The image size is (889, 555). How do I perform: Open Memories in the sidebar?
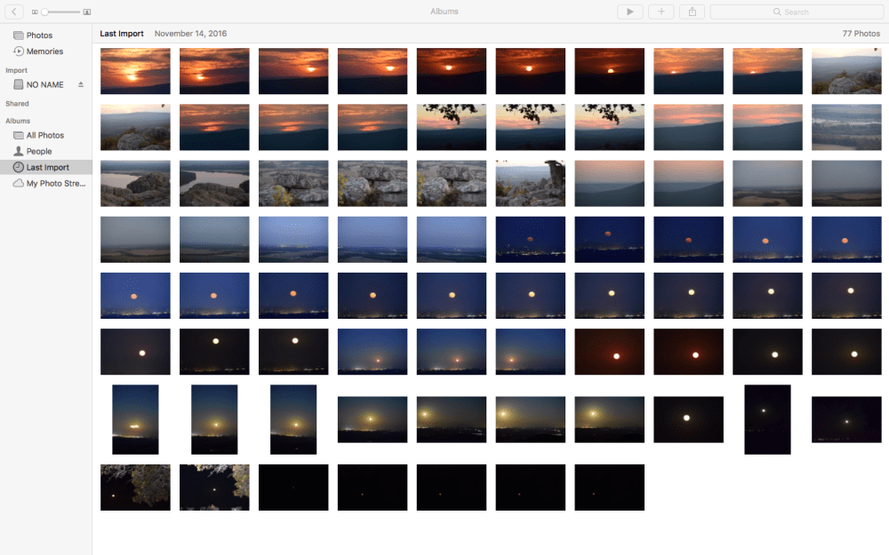click(44, 52)
